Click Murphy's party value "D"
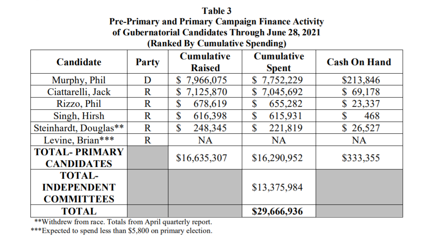 147,80
